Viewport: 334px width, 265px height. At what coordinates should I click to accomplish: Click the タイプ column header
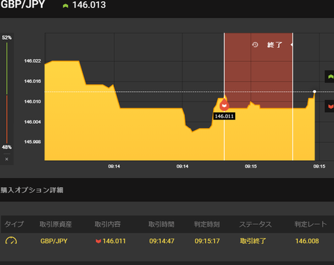14,224
